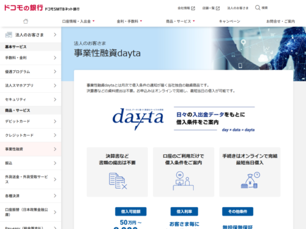Click 店舗一覧 header link
Viewport: 306px width, 229px height.
tap(208, 8)
